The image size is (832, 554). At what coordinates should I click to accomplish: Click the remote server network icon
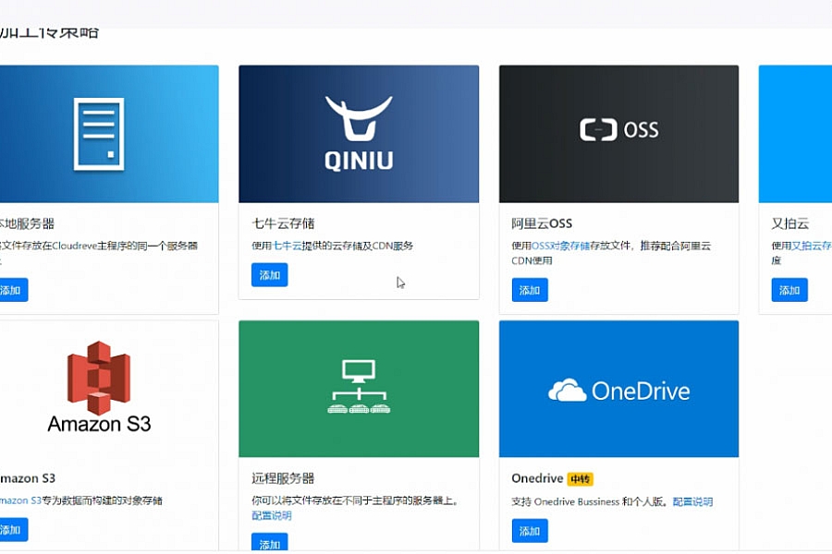point(359,387)
